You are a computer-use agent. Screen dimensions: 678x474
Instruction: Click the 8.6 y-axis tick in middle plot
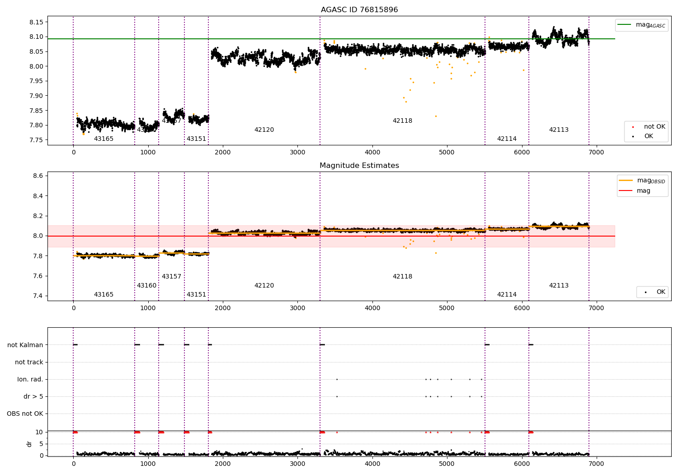(38, 176)
